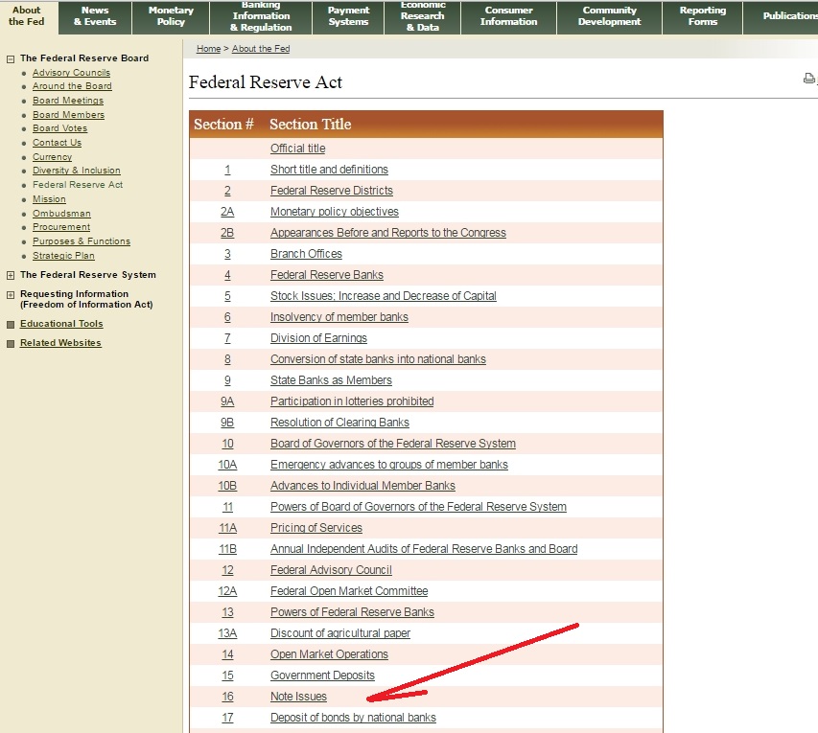Open the Note Issues section link
The image size is (818, 733).
[298, 697]
